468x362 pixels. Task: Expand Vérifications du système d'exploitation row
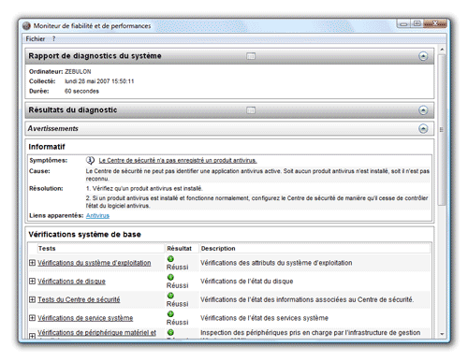tap(32, 263)
